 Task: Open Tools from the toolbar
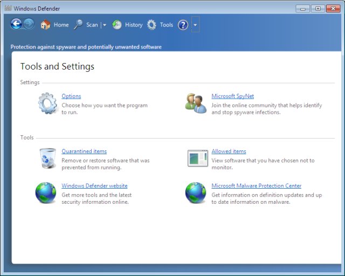point(160,25)
